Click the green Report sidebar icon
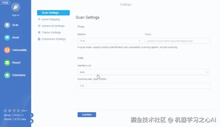The width and height of the screenshot is (220, 127). click(7, 63)
